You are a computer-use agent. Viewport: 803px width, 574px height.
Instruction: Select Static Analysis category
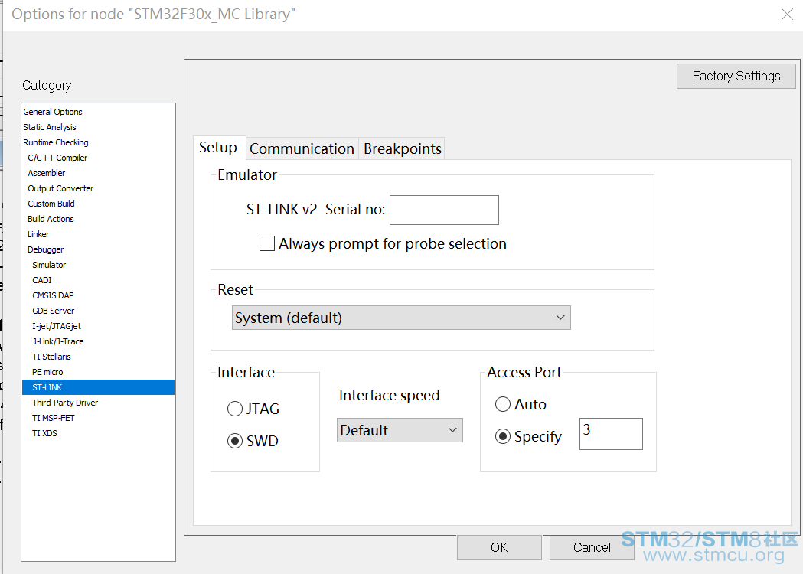[x=98, y=127]
